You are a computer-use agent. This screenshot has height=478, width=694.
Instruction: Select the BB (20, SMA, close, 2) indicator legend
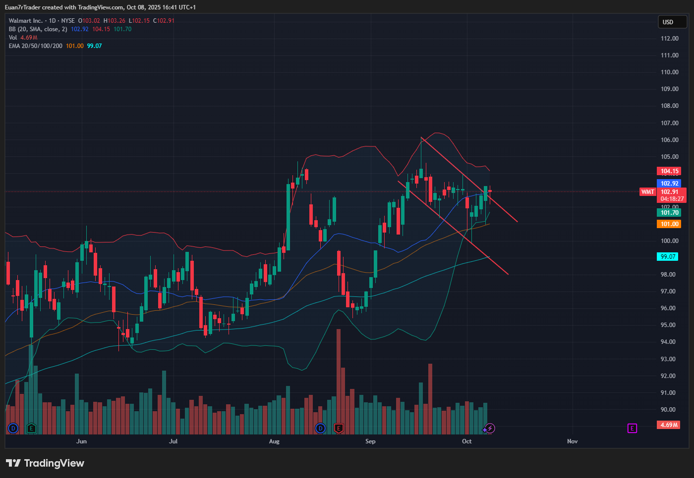(38, 29)
